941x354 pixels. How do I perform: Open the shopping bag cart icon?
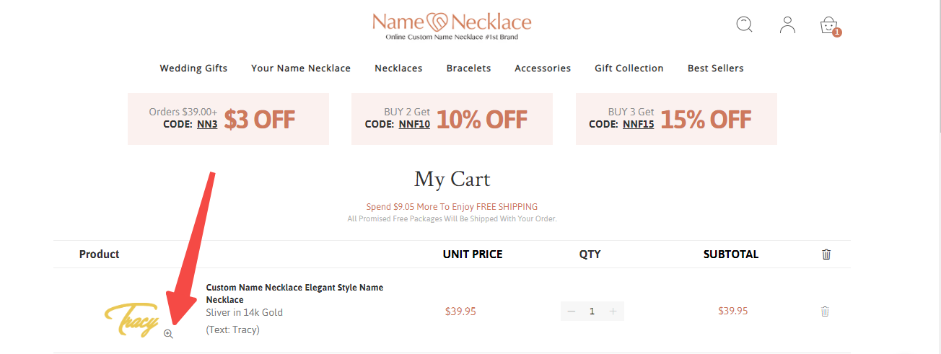pos(830,26)
